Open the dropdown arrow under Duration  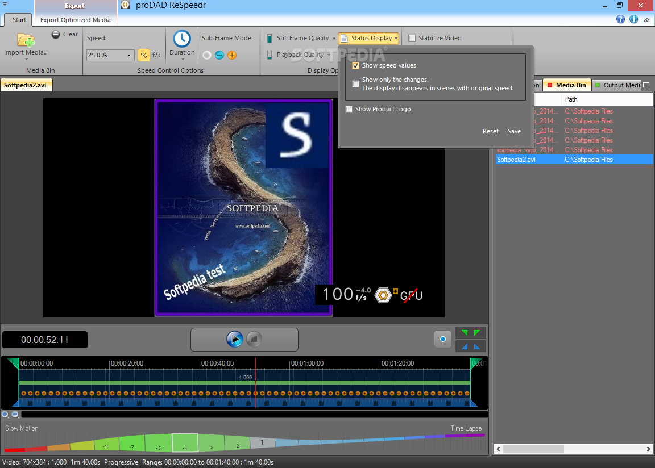point(182,60)
